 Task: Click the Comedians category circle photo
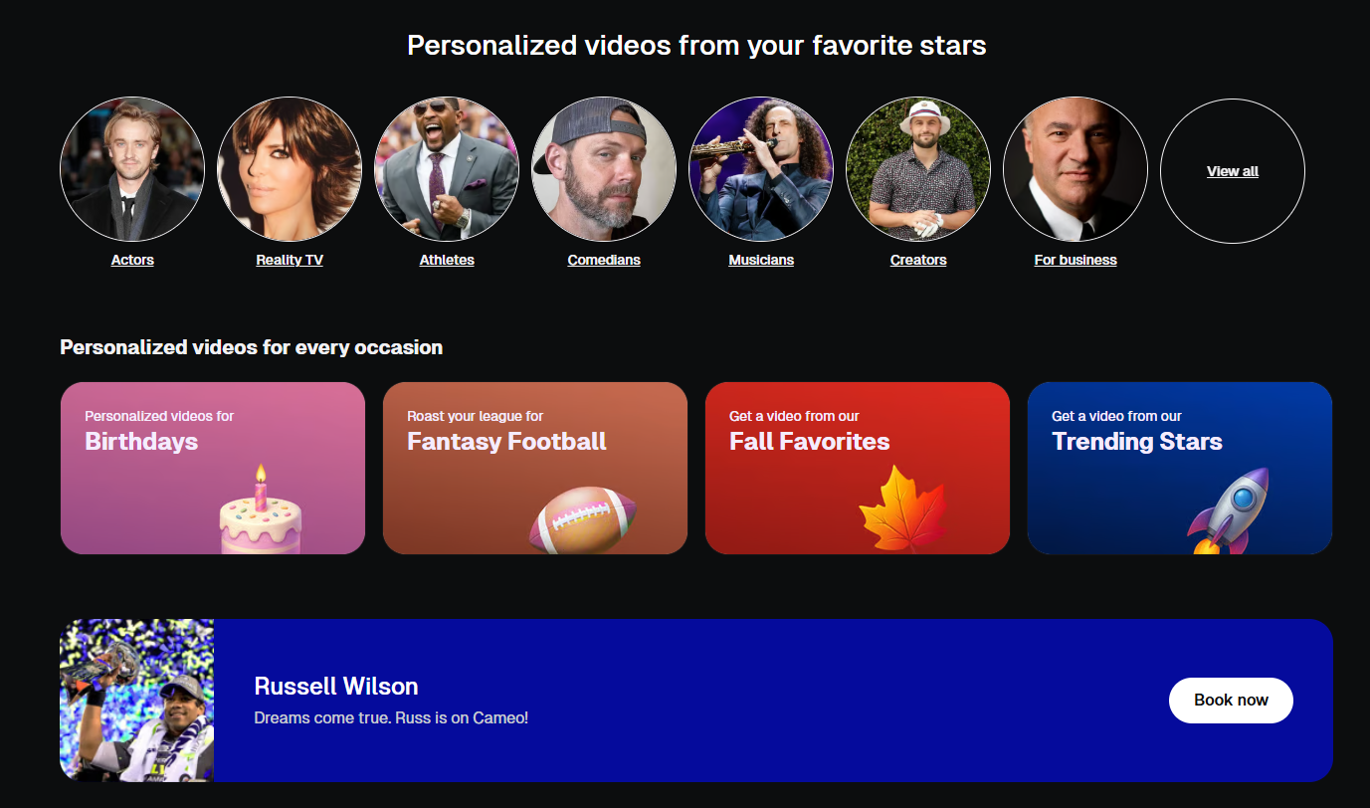tap(604, 169)
